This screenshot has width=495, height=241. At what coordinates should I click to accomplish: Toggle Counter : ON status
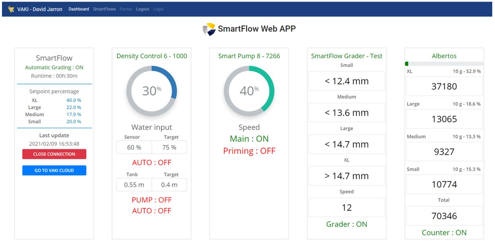click(444, 233)
